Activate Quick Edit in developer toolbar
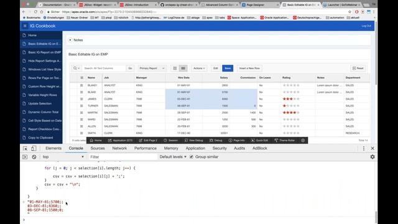The image size is (398, 224). pos(259,141)
